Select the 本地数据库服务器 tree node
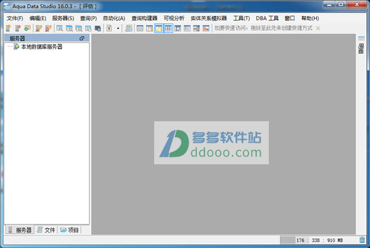 point(42,47)
